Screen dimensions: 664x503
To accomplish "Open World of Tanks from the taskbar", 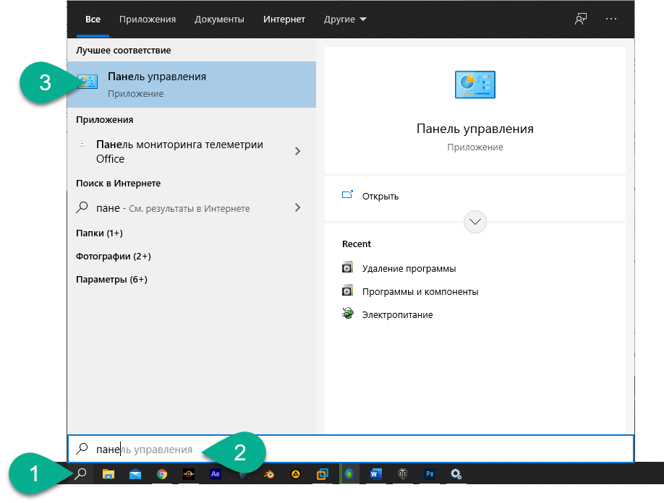I will (x=403, y=474).
